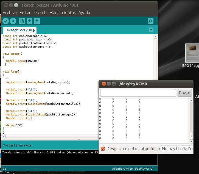199x174 pixels.
Task: Click the 'void loop()' line
Action: pos(12,71)
